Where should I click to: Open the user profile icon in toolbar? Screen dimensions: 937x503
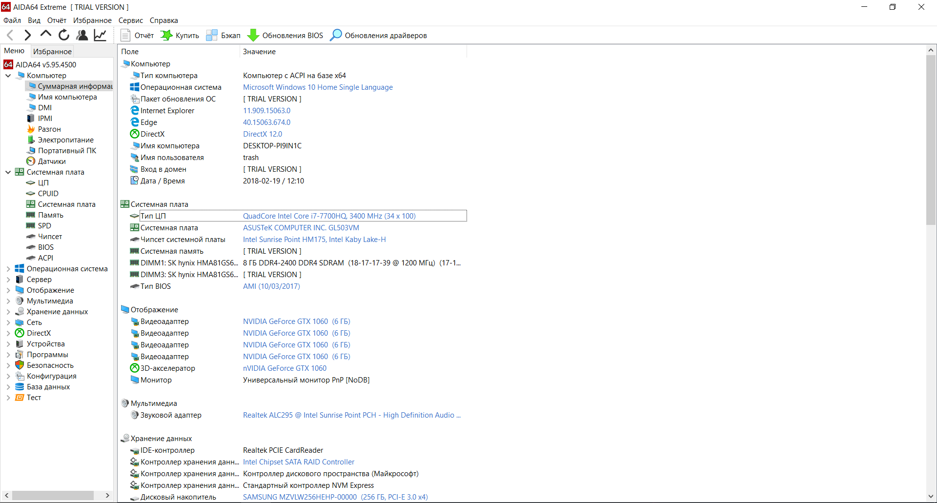click(x=82, y=35)
